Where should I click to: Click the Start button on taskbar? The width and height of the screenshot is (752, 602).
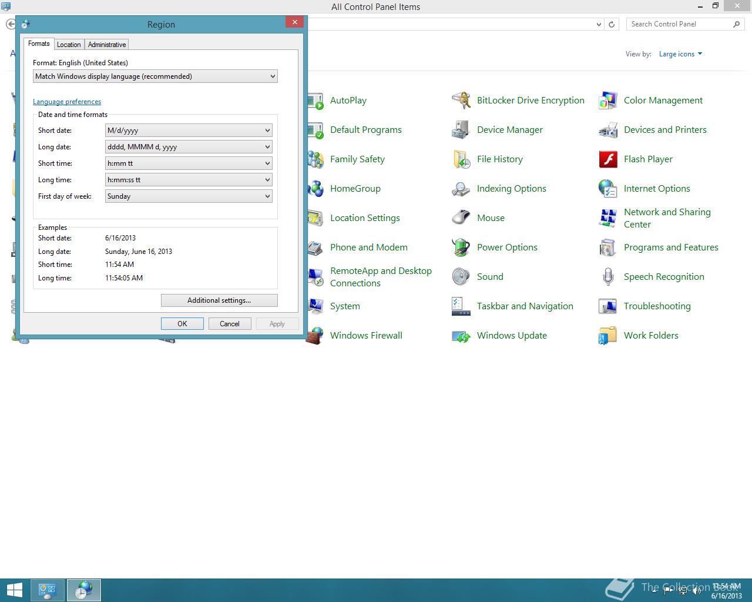14,590
